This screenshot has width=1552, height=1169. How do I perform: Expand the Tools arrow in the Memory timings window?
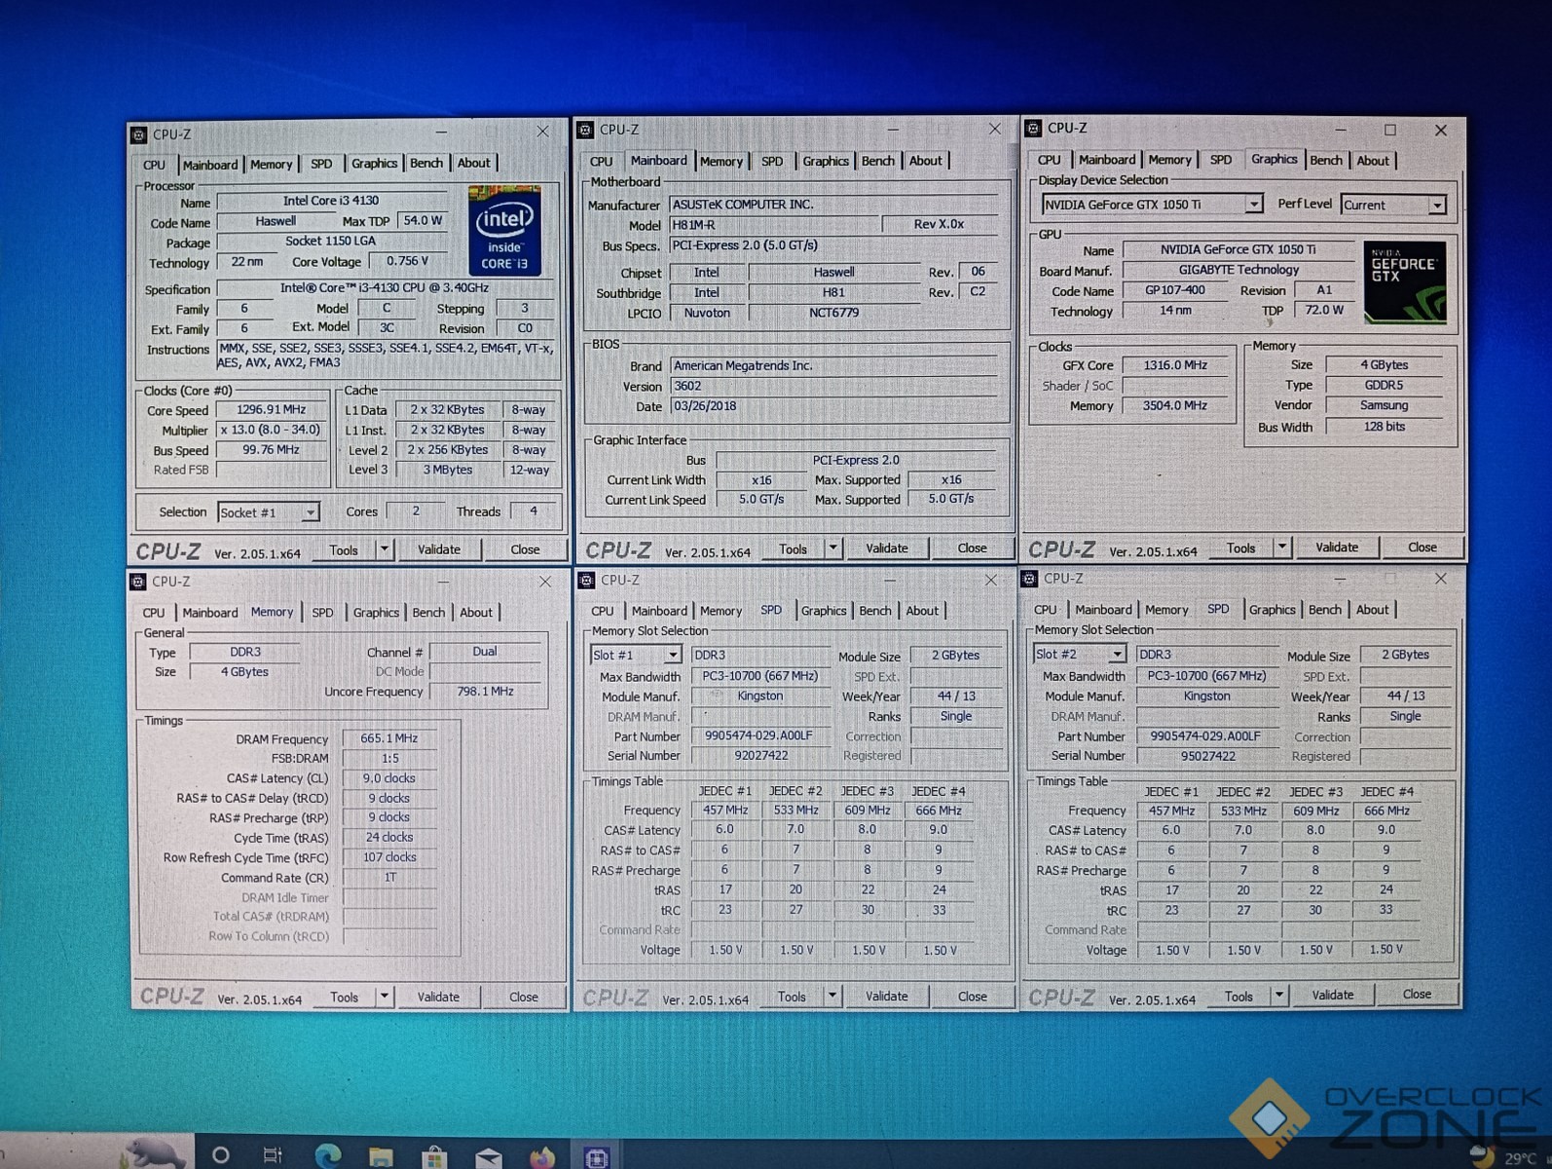385,997
